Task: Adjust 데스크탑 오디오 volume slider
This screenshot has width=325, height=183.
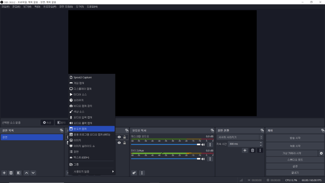Action: pos(166,144)
